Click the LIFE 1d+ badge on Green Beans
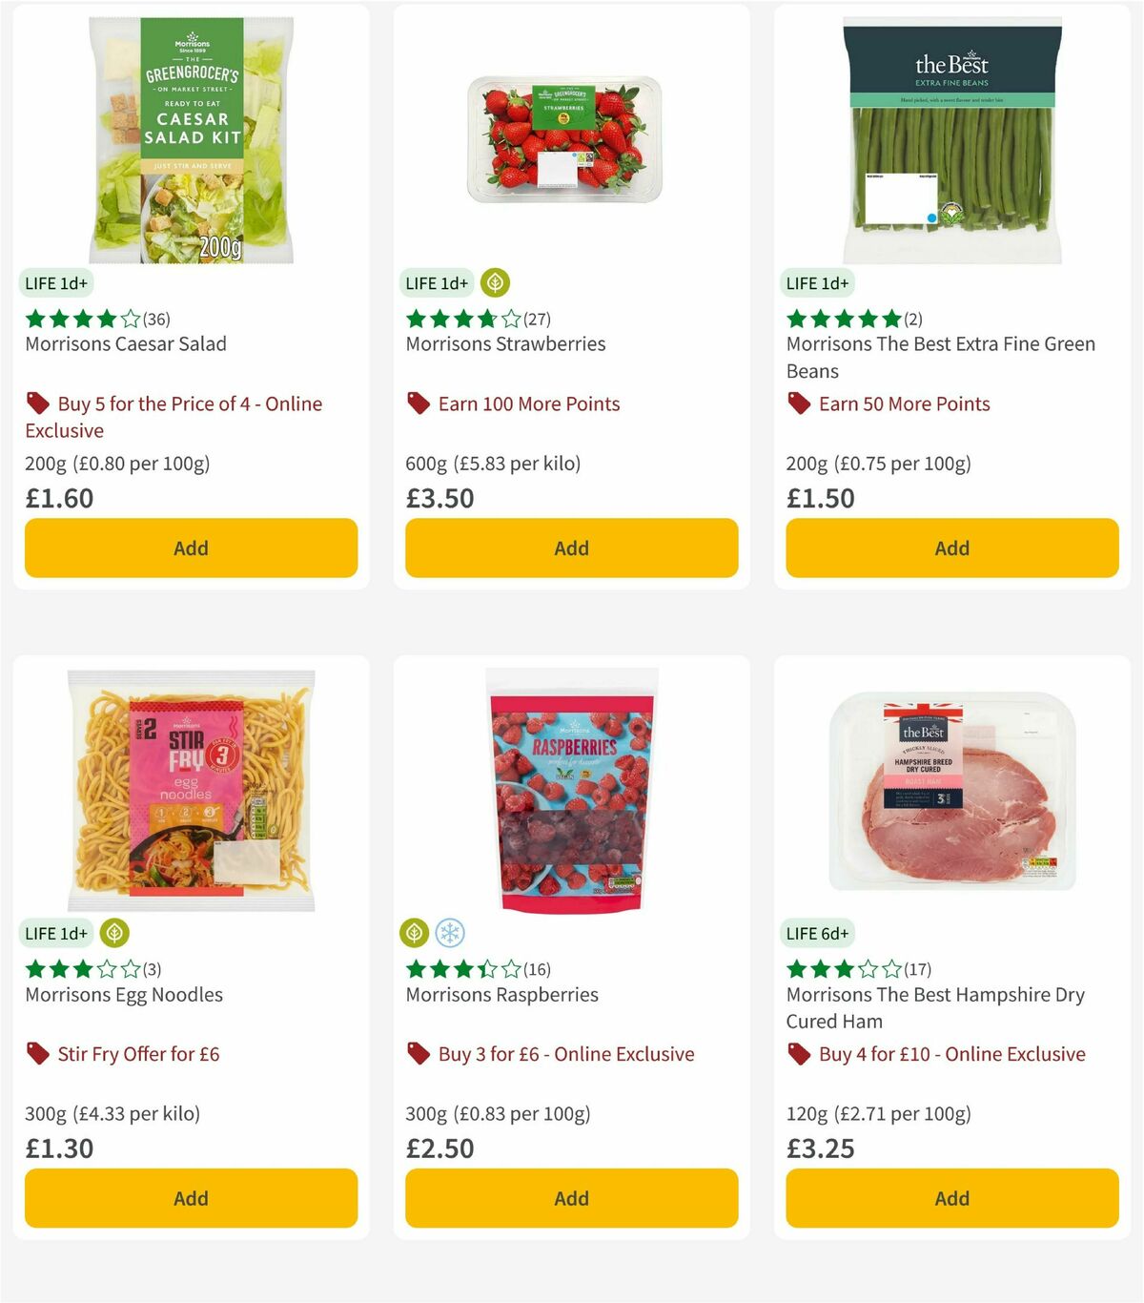Image resolution: width=1144 pixels, height=1303 pixels. point(817,282)
